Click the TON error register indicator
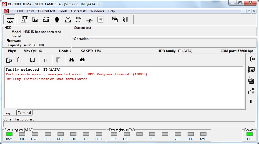The width and height of the screenshot is (259, 144). pos(190,134)
